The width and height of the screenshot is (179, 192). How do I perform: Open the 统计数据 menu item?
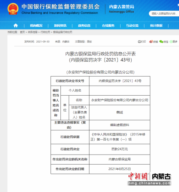(156, 25)
